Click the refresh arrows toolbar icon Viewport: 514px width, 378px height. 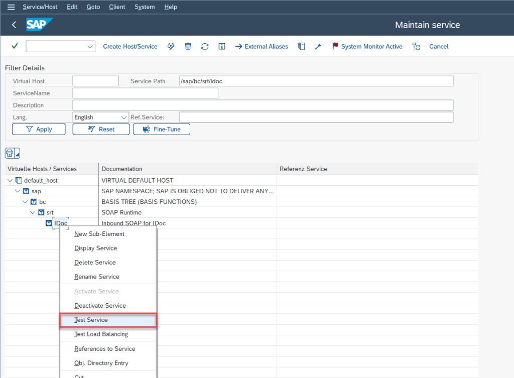pos(205,46)
